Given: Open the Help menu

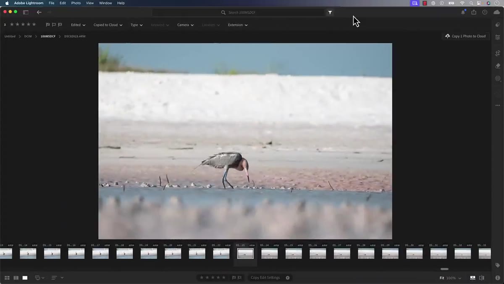Looking at the screenshot, I should tap(121, 3).
